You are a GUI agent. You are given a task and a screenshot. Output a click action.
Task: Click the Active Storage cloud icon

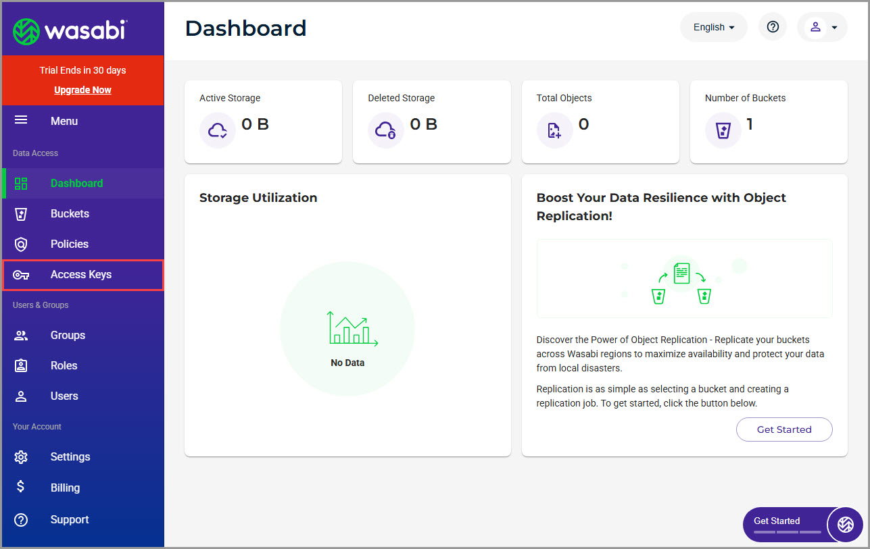[218, 130]
